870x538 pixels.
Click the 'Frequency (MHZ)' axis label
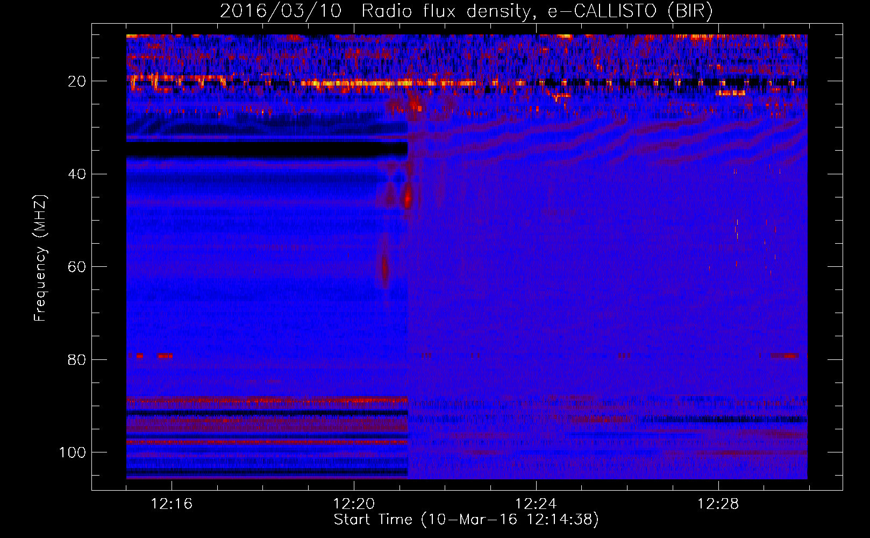[40, 258]
